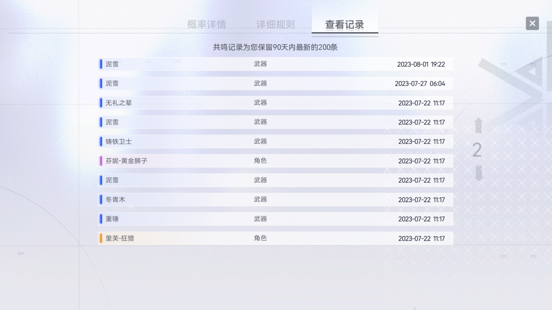Select the 芬妮-黄金狮子 character record
This screenshot has height=310, width=552.
tap(276, 161)
